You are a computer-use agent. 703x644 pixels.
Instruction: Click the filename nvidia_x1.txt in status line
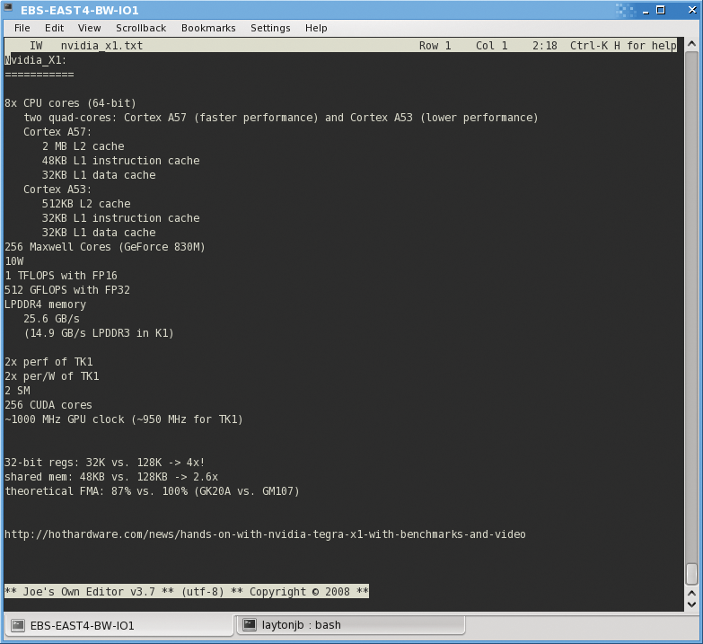pyautogui.click(x=101, y=45)
